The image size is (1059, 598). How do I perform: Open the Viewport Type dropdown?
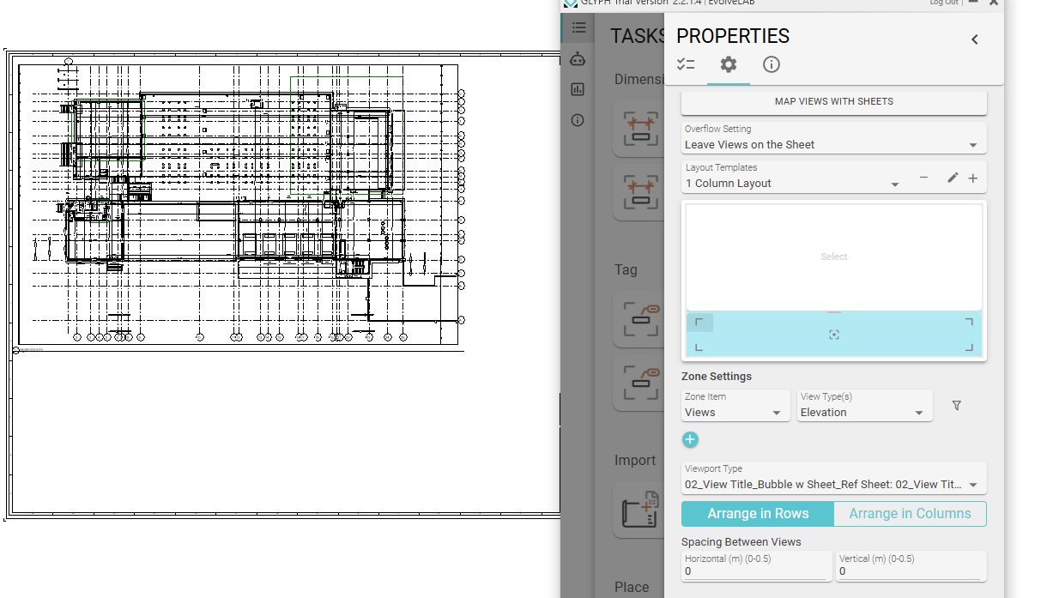834,478
